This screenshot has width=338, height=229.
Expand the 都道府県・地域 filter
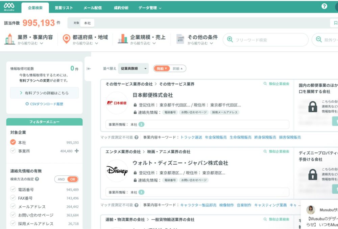90,39
